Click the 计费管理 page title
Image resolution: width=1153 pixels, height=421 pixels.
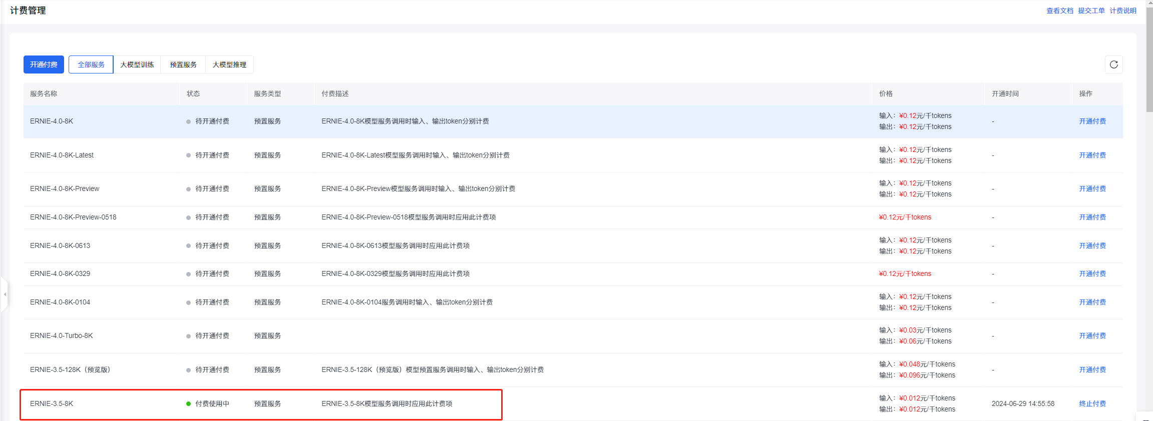click(x=28, y=10)
